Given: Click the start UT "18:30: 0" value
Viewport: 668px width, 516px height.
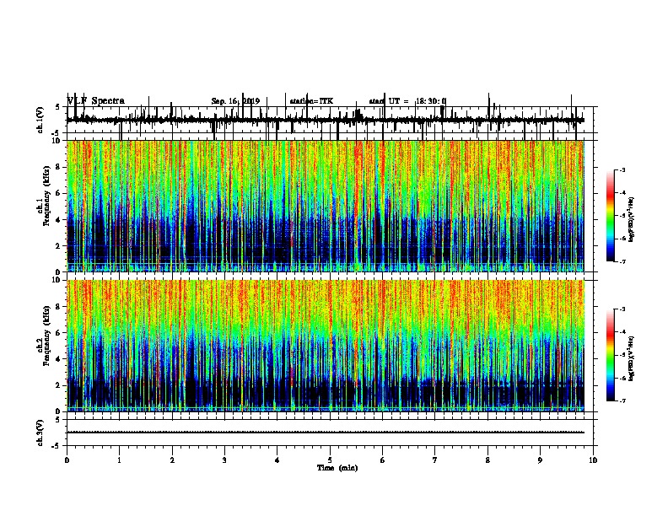Looking at the screenshot, I should tap(431, 101).
